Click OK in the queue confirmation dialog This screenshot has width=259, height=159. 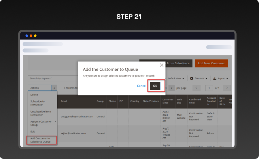click(x=155, y=86)
